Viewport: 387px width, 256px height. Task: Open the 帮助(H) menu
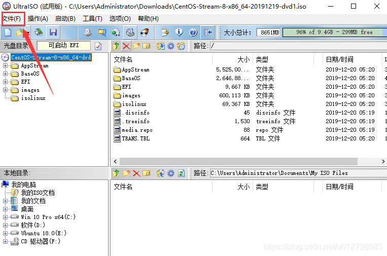tap(148, 19)
